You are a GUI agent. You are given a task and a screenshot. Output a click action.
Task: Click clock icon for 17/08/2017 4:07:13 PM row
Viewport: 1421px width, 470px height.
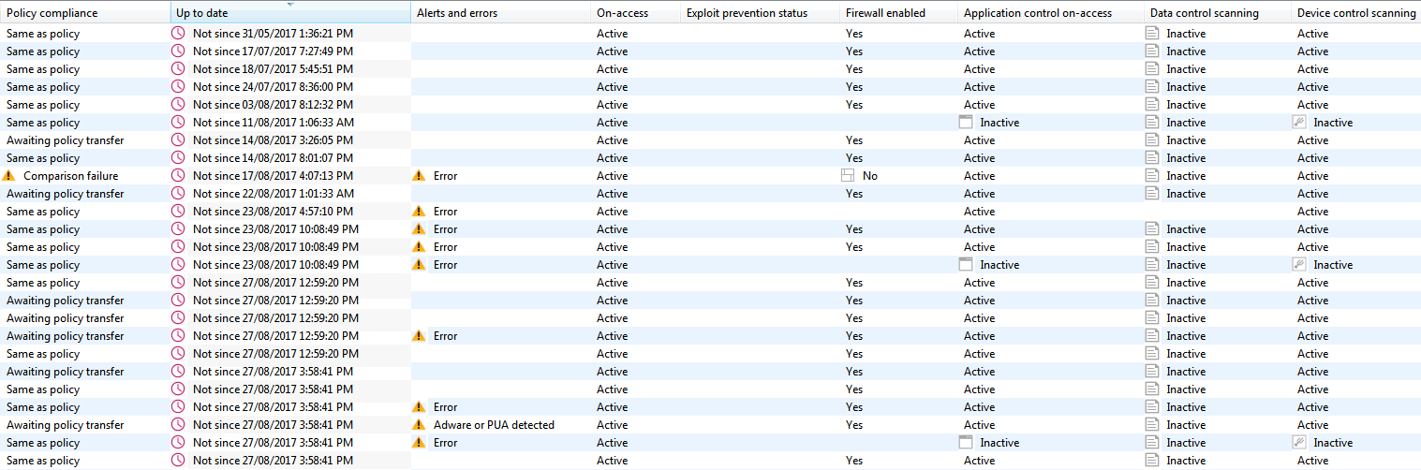pos(178,175)
